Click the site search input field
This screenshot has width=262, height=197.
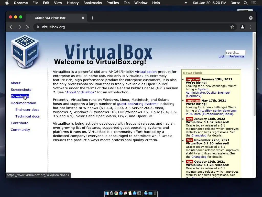[235, 52]
